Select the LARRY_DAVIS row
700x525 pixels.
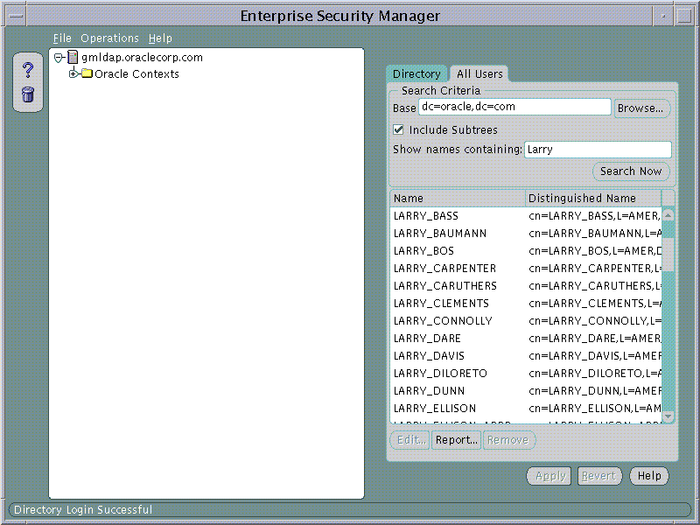(526, 356)
